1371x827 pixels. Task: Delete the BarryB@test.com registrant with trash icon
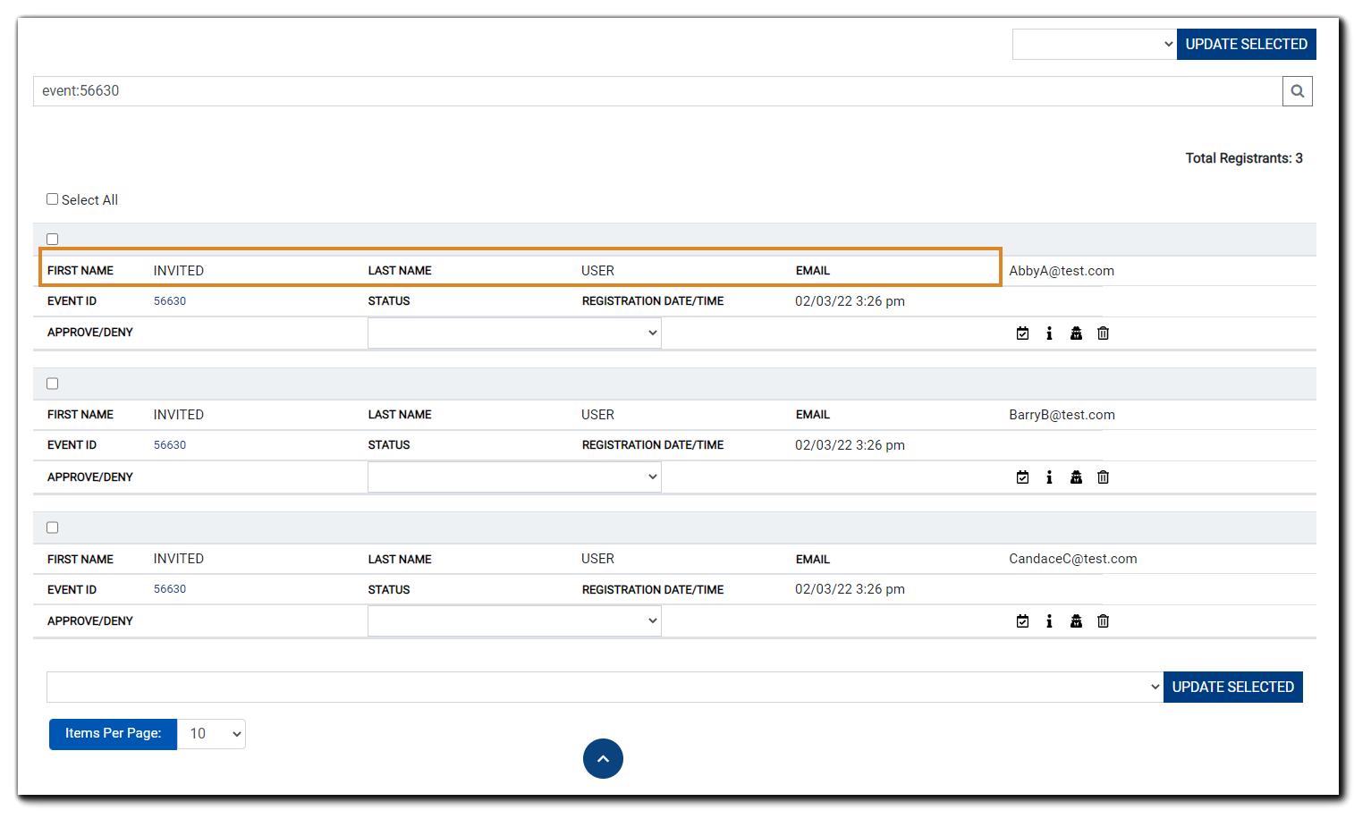pyautogui.click(x=1103, y=477)
